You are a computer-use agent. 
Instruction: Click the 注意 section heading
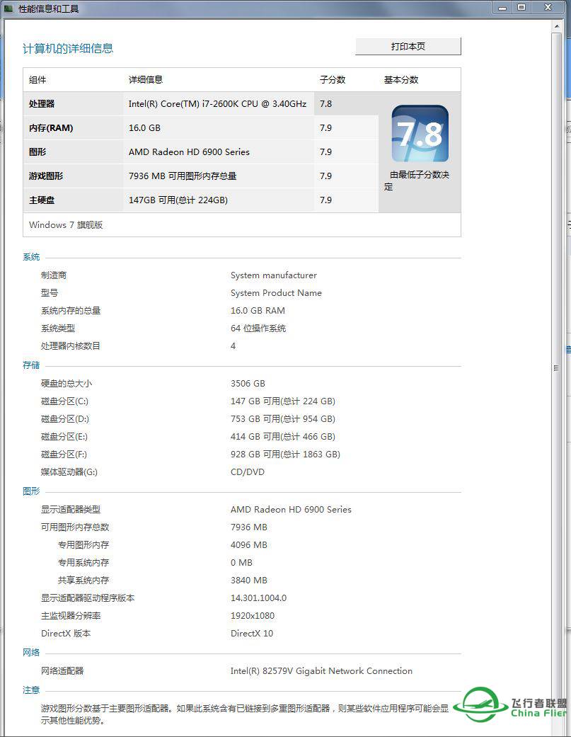click(31, 690)
